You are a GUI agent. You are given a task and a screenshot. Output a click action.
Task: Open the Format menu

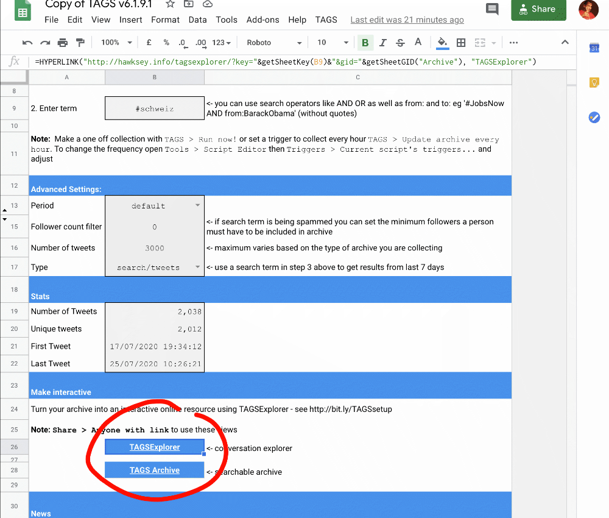165,20
